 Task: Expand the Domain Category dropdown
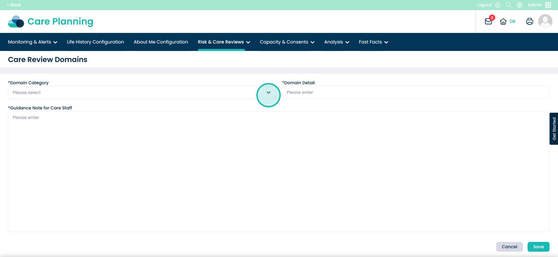268,92
